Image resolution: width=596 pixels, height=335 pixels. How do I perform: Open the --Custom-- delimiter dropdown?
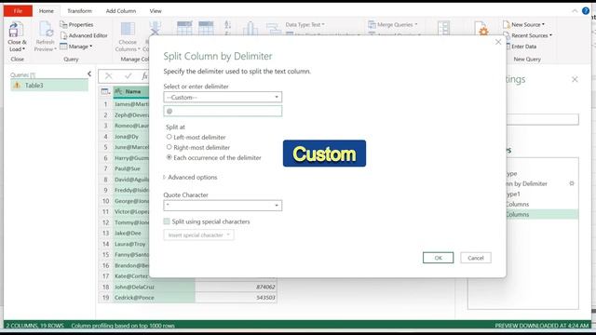(x=223, y=97)
